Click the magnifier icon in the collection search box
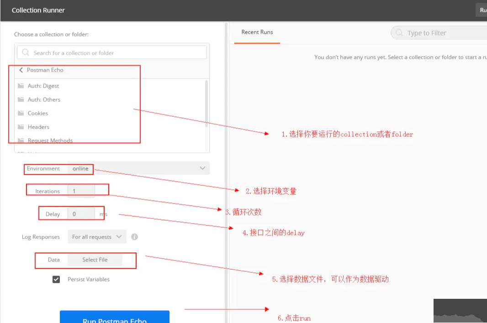The image size is (487, 323). [25, 52]
